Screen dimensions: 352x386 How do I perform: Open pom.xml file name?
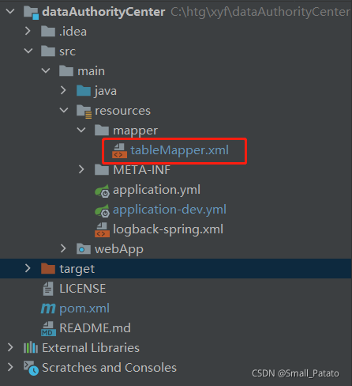point(84,308)
